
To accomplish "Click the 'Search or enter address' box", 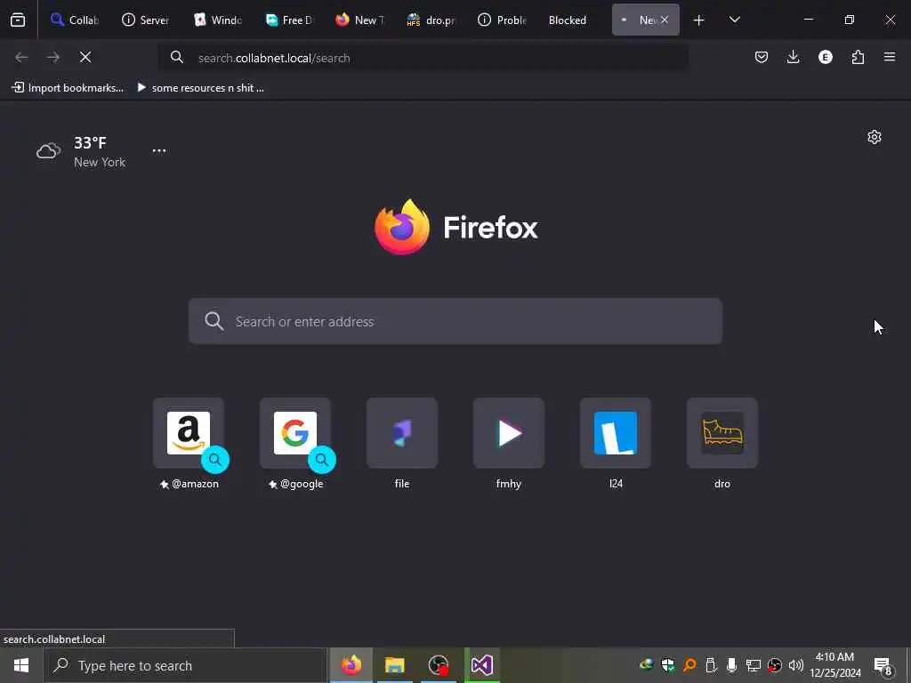I will pos(455,321).
